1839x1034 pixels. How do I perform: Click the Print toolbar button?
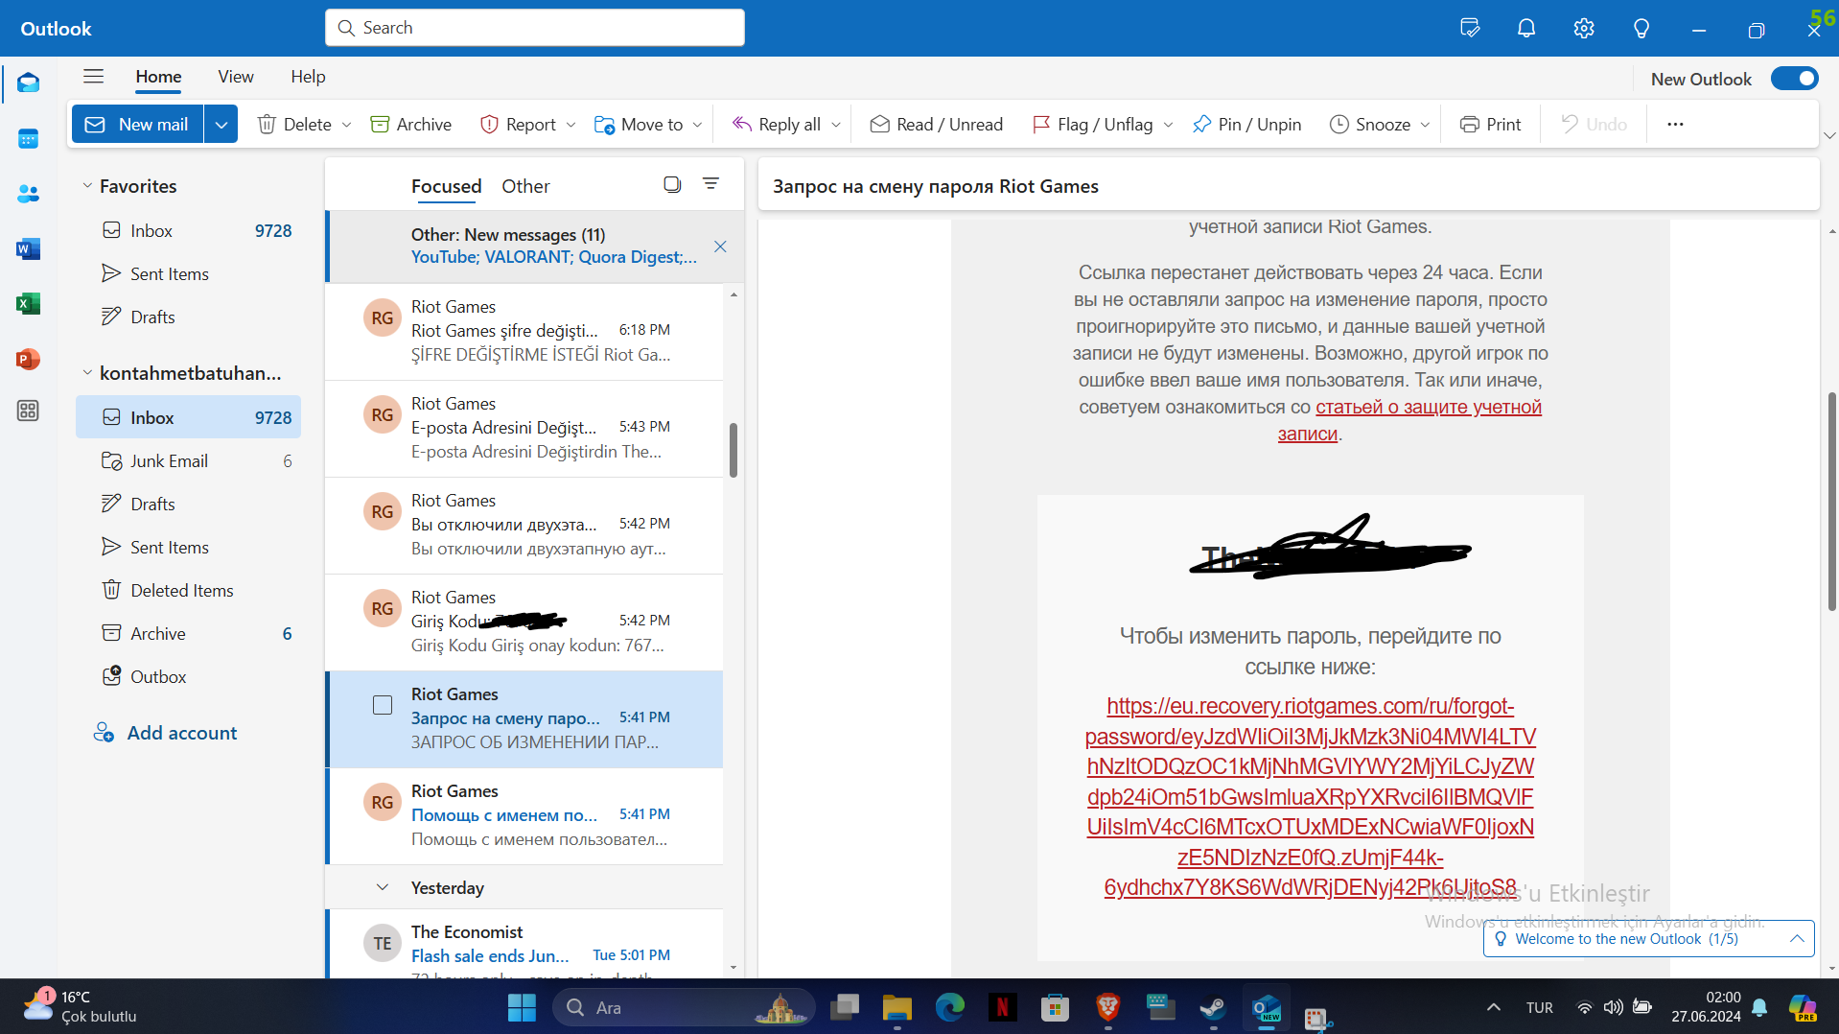(1491, 125)
